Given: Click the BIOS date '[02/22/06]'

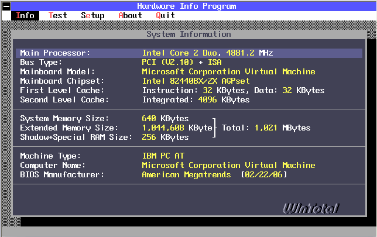Looking at the screenshot, I should click(x=264, y=175).
